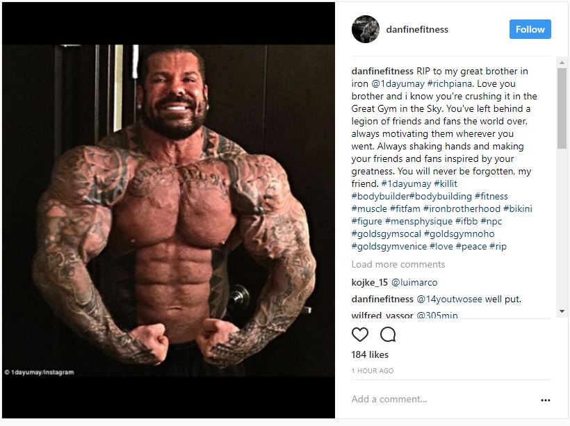
Task: Open the #ironbrotherhood hashtag
Action: pyautogui.click(x=462, y=208)
